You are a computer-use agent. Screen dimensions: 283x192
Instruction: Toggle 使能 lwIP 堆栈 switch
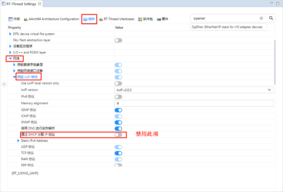click(118, 77)
